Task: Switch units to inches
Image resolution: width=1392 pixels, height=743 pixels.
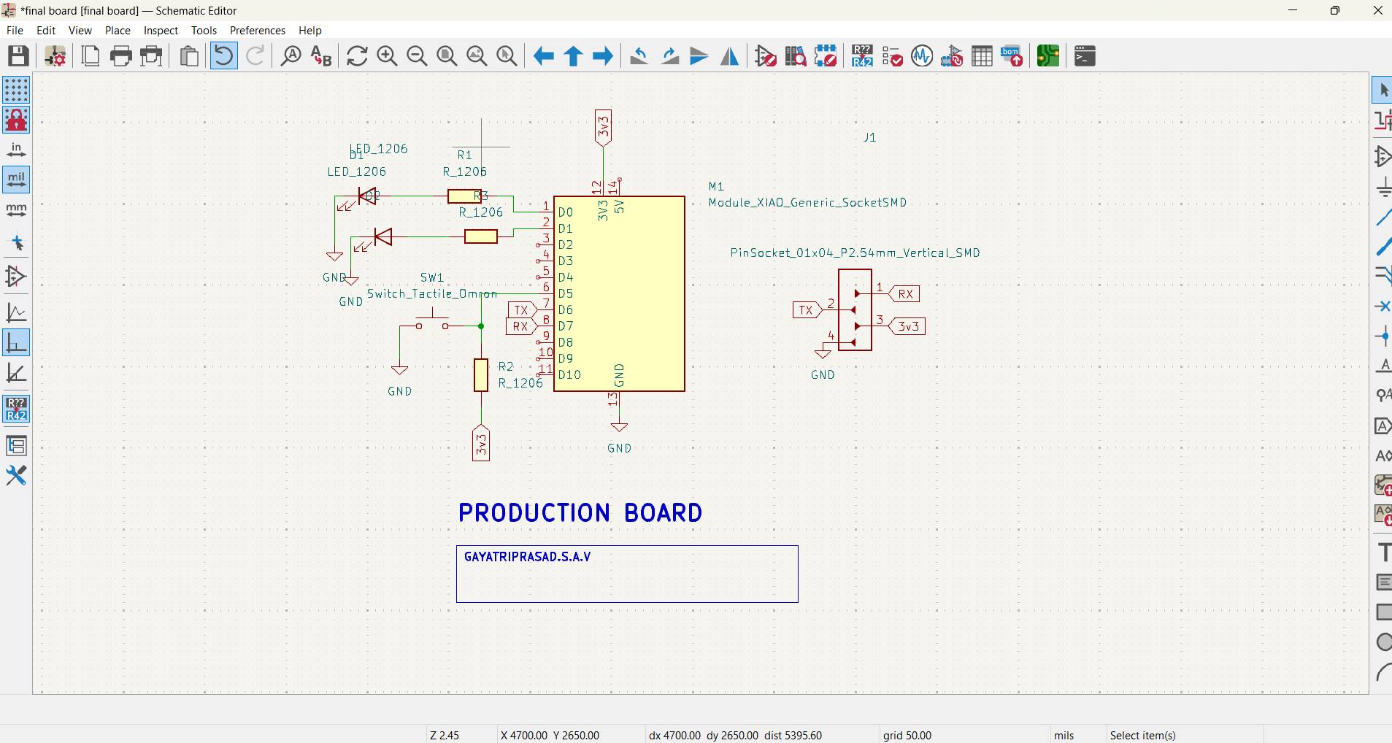Action: click(16, 150)
